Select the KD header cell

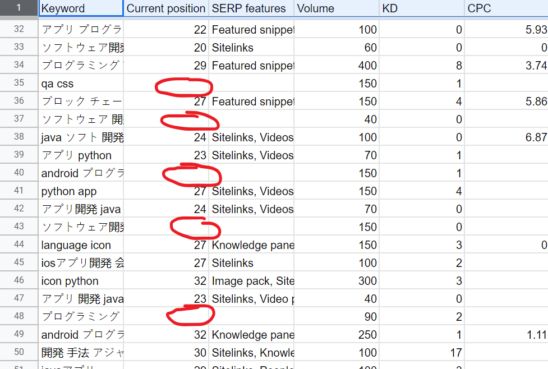point(422,8)
